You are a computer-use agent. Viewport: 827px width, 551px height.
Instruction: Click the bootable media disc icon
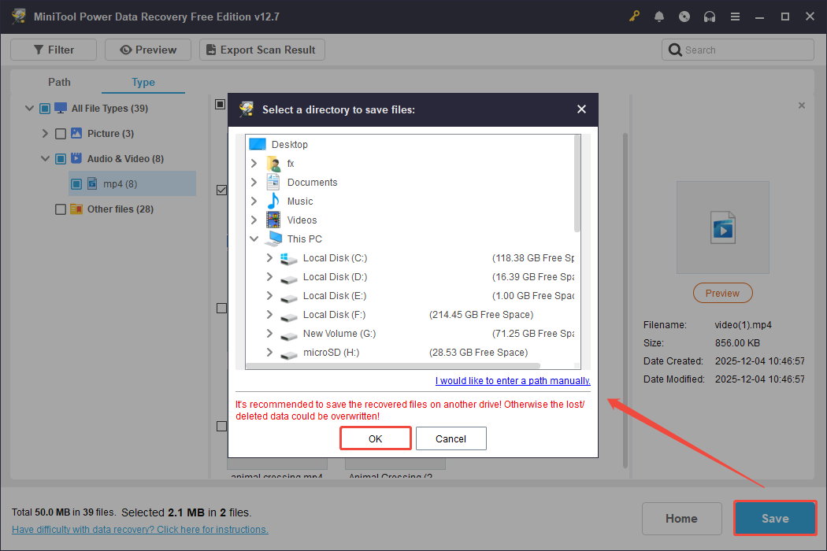684,16
